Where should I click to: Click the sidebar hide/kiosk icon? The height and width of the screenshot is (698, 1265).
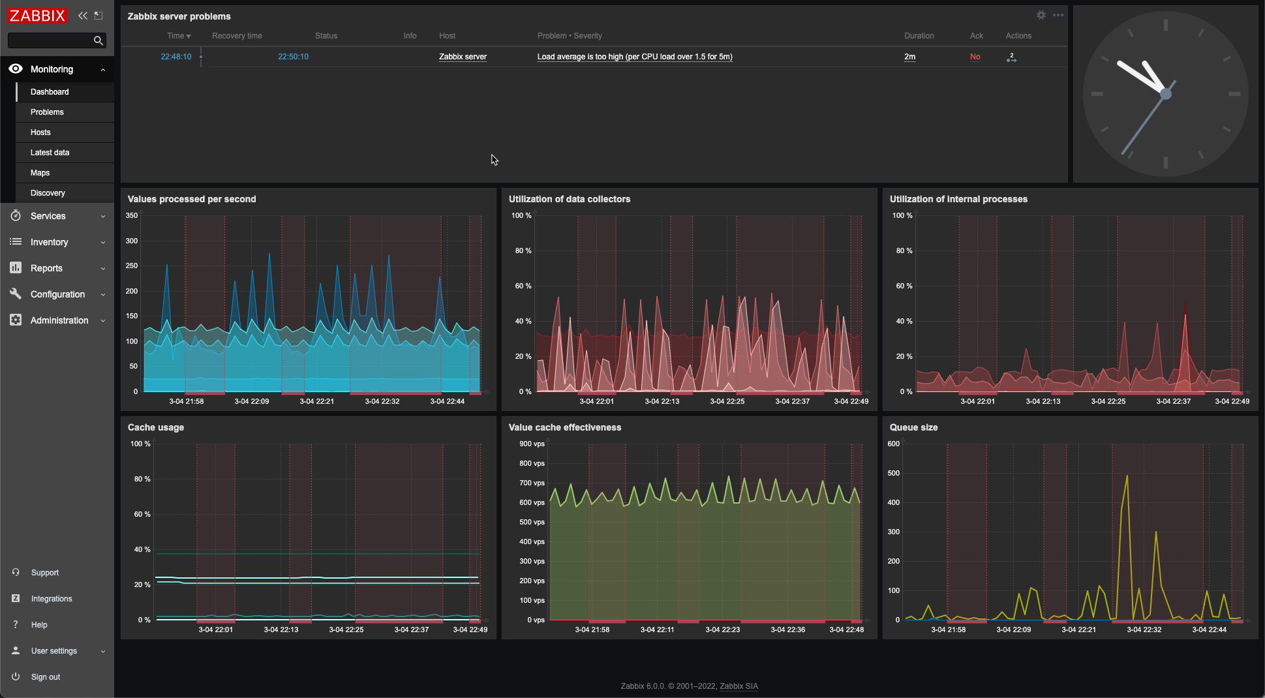pyautogui.click(x=99, y=16)
